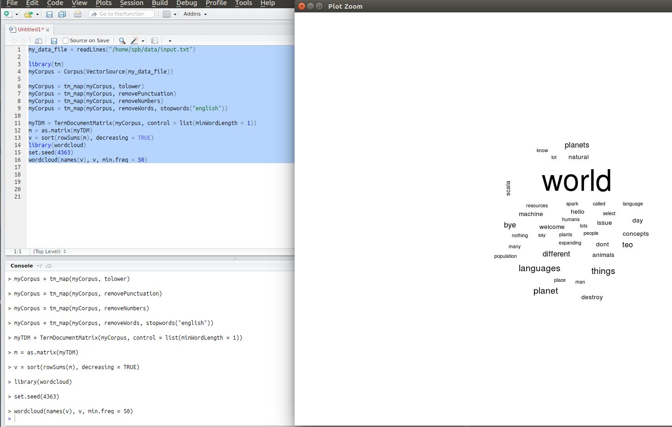Print the current file using the printer icon

(x=78, y=14)
